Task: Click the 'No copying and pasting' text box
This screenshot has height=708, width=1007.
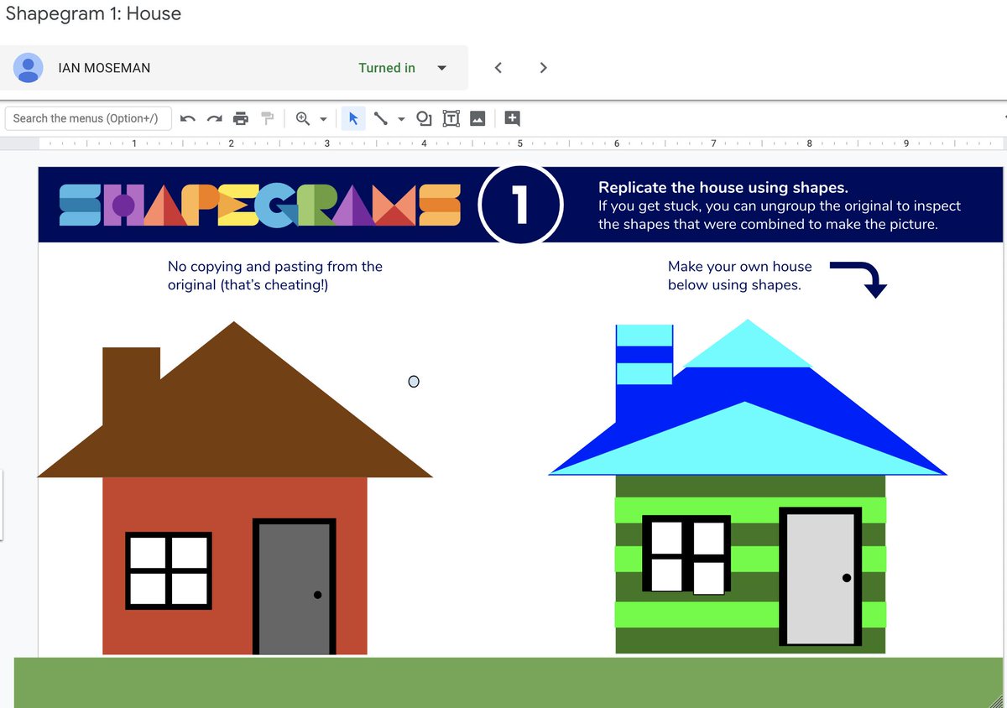Action: (x=275, y=276)
